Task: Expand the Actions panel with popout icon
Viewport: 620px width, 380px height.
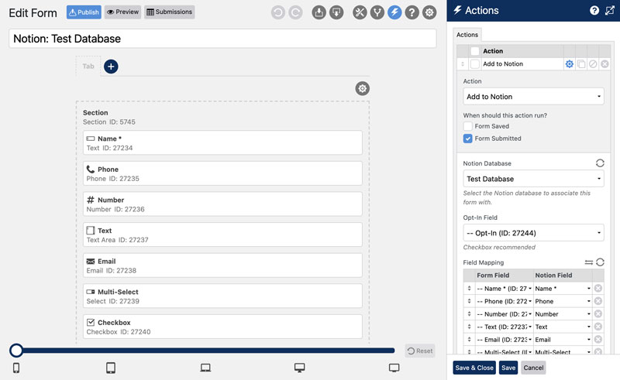Action: click(x=610, y=10)
